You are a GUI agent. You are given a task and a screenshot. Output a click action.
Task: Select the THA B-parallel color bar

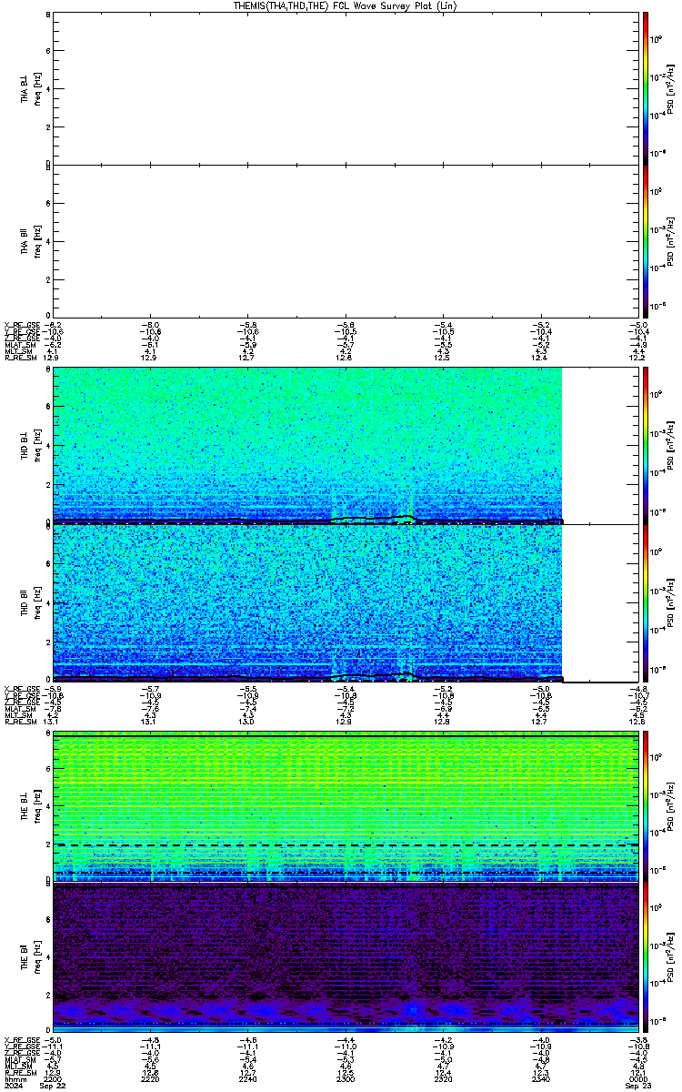[x=646, y=241]
